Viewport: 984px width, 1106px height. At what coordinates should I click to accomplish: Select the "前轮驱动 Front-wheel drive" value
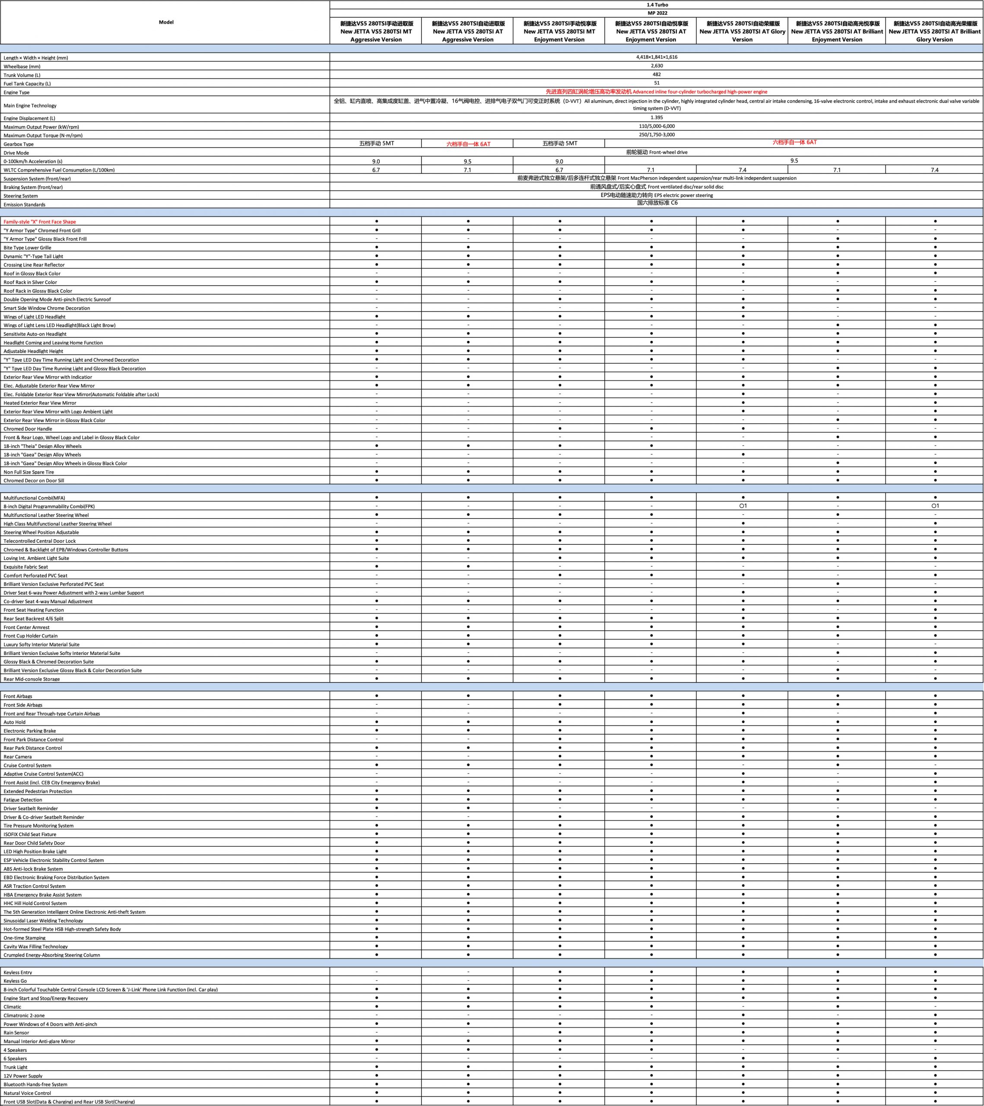[657, 152]
